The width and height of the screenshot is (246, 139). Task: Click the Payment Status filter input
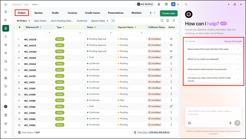[127, 33]
